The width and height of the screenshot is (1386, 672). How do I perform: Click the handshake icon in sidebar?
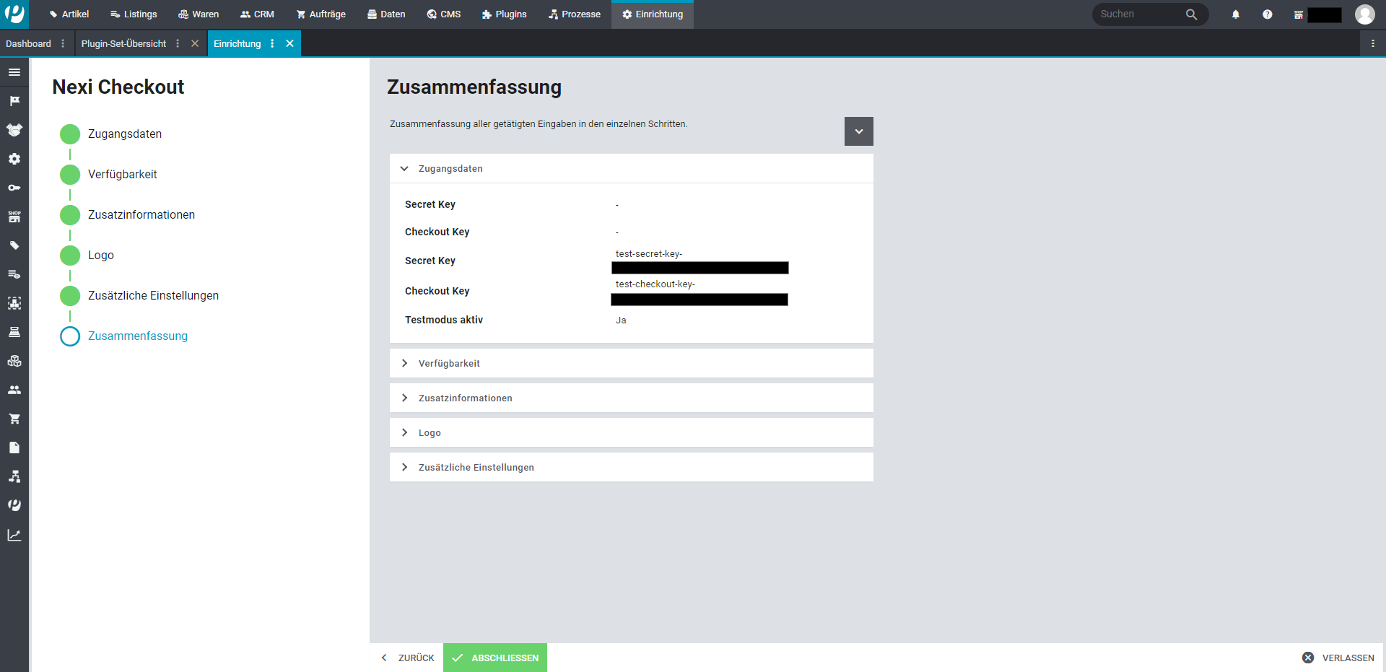click(x=14, y=130)
